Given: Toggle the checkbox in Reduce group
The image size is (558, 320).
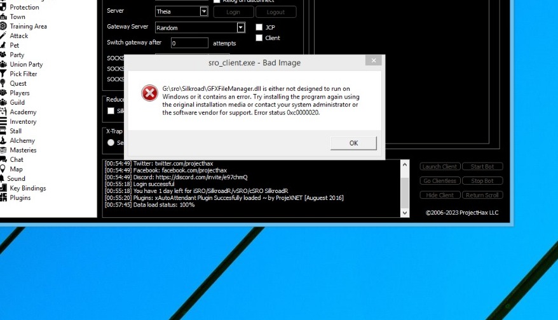Looking at the screenshot, I should (111, 111).
